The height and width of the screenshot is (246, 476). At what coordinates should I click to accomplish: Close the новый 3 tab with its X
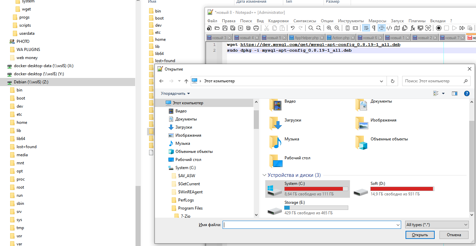point(230,38)
